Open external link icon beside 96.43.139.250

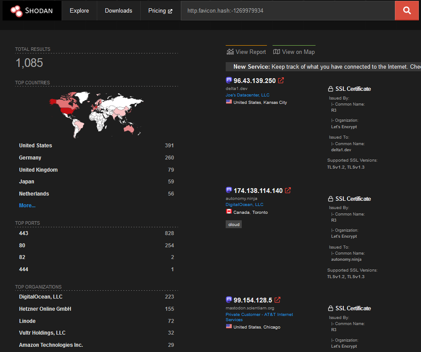click(281, 80)
